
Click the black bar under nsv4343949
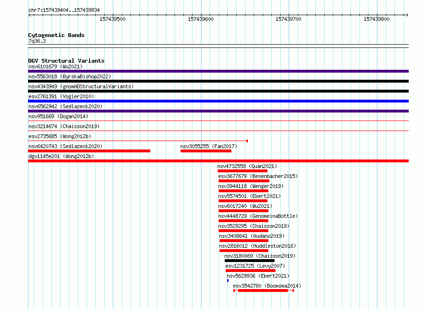218,91
